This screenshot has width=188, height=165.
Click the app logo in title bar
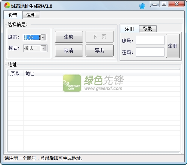click(7, 6)
